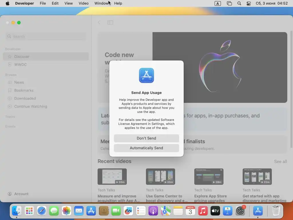Click the WWDC Apple logo banner
The width and height of the screenshot is (293, 220).
220,67
